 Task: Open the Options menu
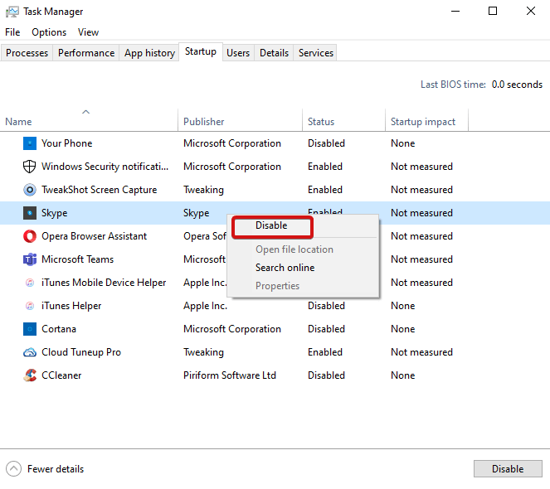pos(49,32)
